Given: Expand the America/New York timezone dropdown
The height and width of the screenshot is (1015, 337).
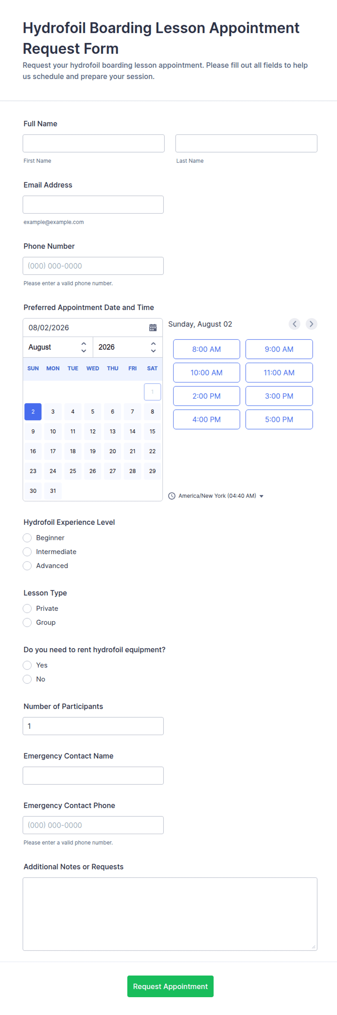Looking at the screenshot, I should [x=221, y=496].
